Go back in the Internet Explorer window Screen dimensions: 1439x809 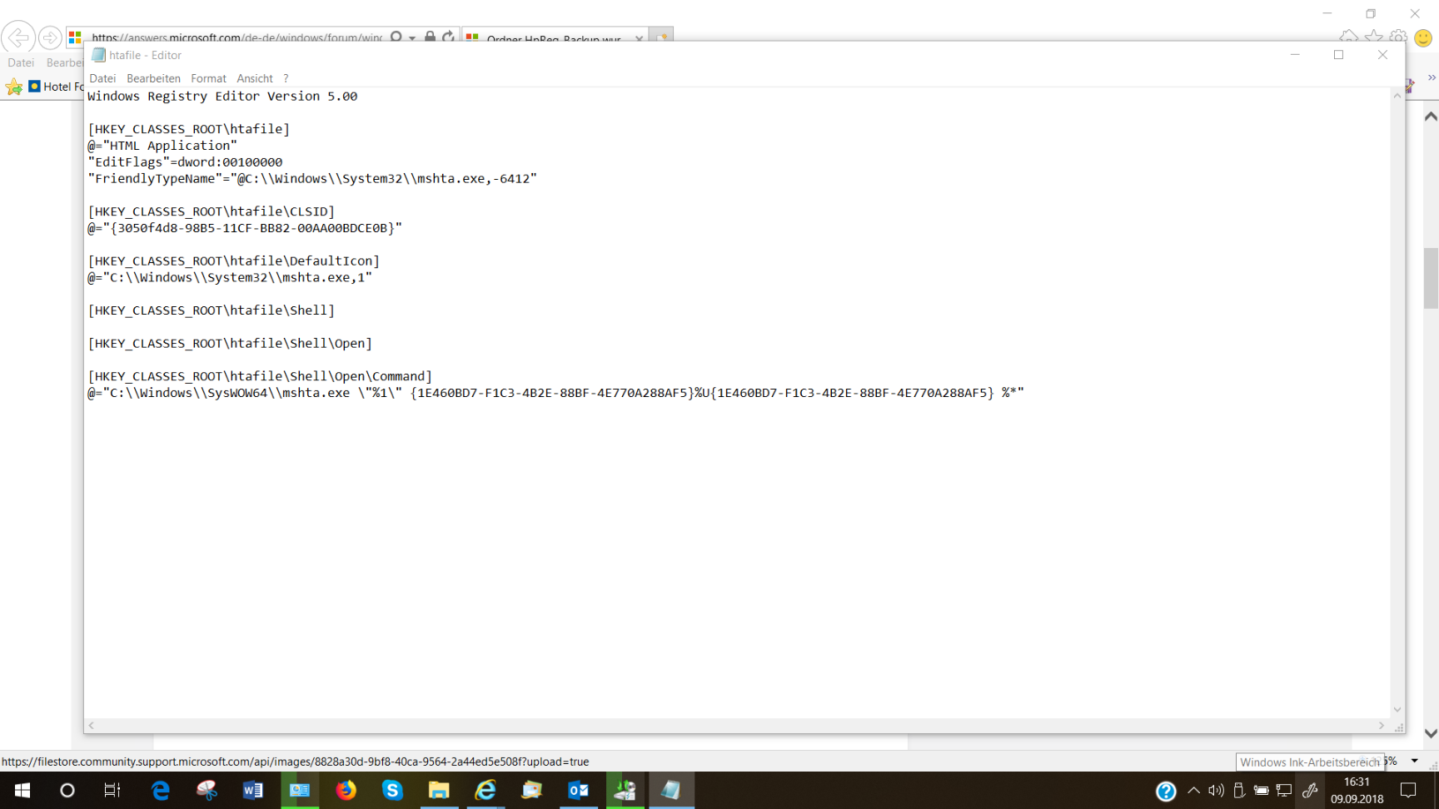[x=18, y=37]
